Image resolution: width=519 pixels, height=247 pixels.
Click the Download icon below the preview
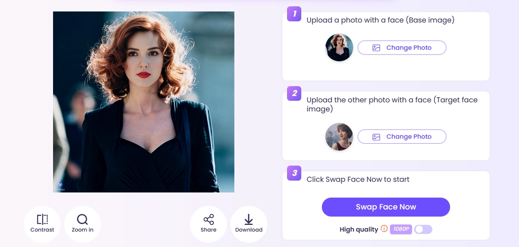click(x=249, y=219)
